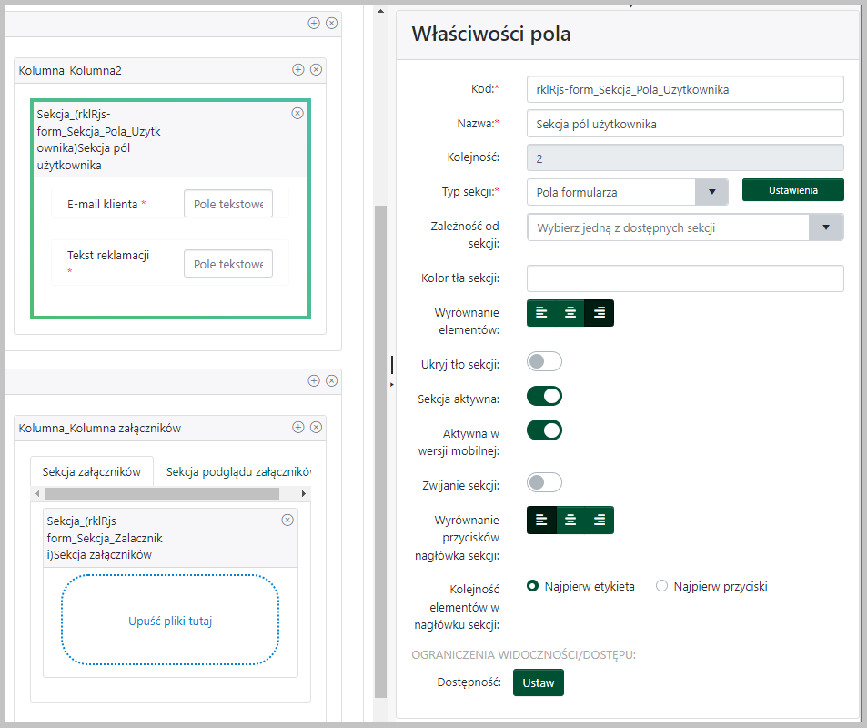867x728 pixels.
Task: Click Ustaw under Dostępność
Action: pos(538,682)
